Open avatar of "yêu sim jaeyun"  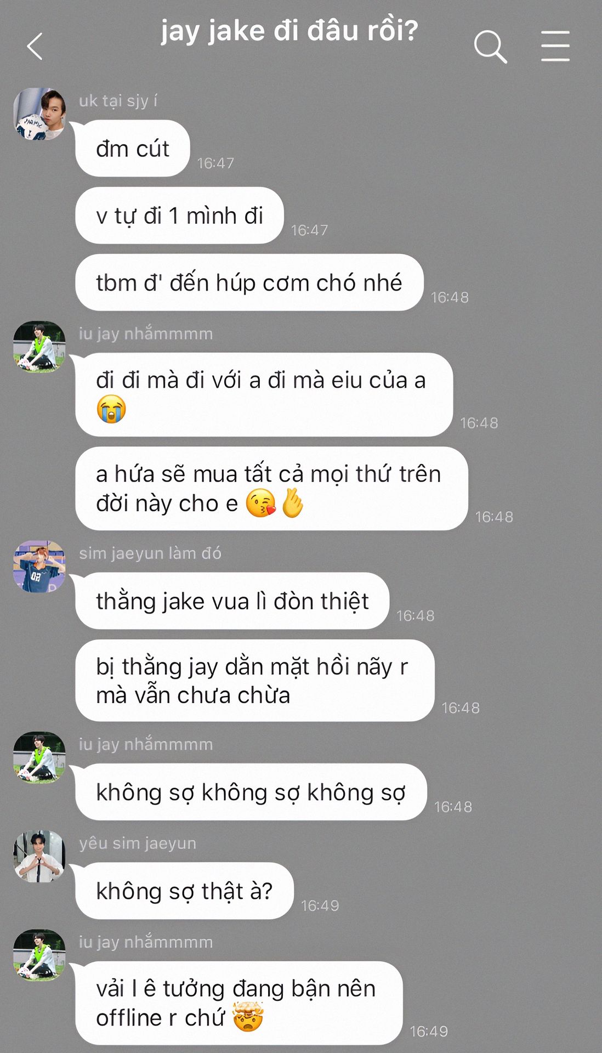coord(39,857)
